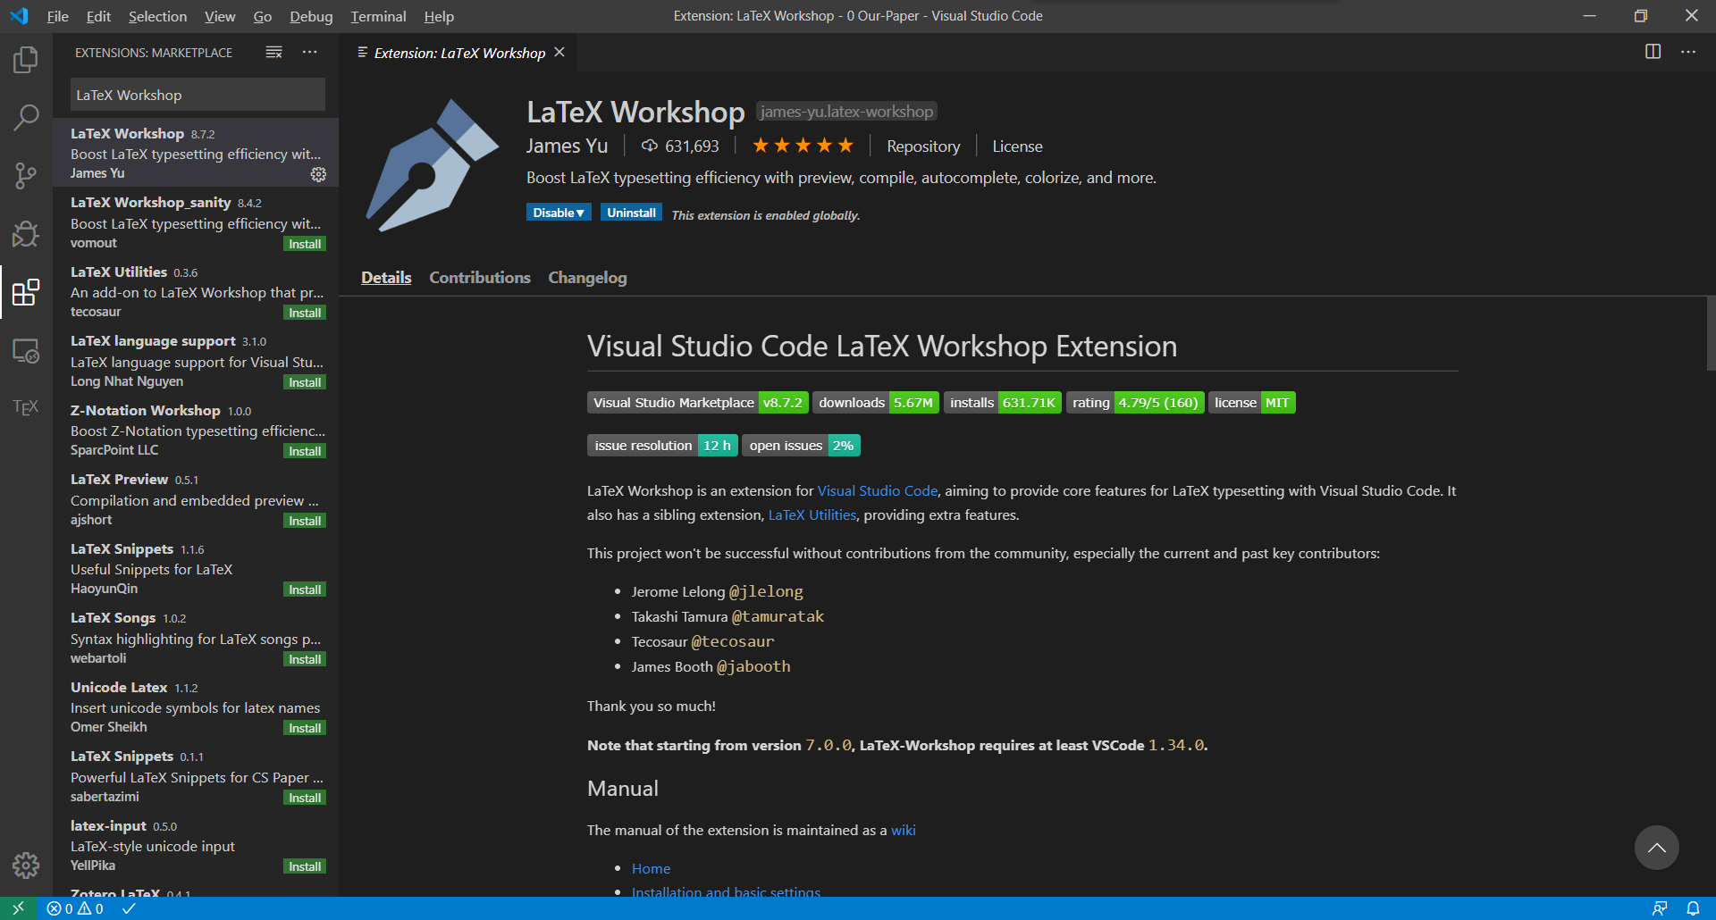Select the Extensions view icon
The image size is (1716, 920).
tap(26, 292)
